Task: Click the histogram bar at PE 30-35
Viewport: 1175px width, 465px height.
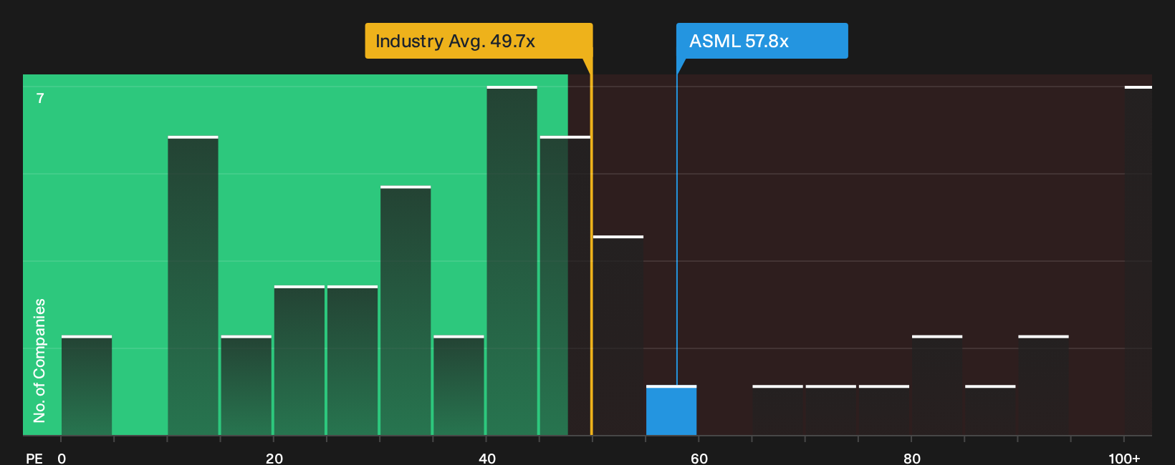Action: 406,311
